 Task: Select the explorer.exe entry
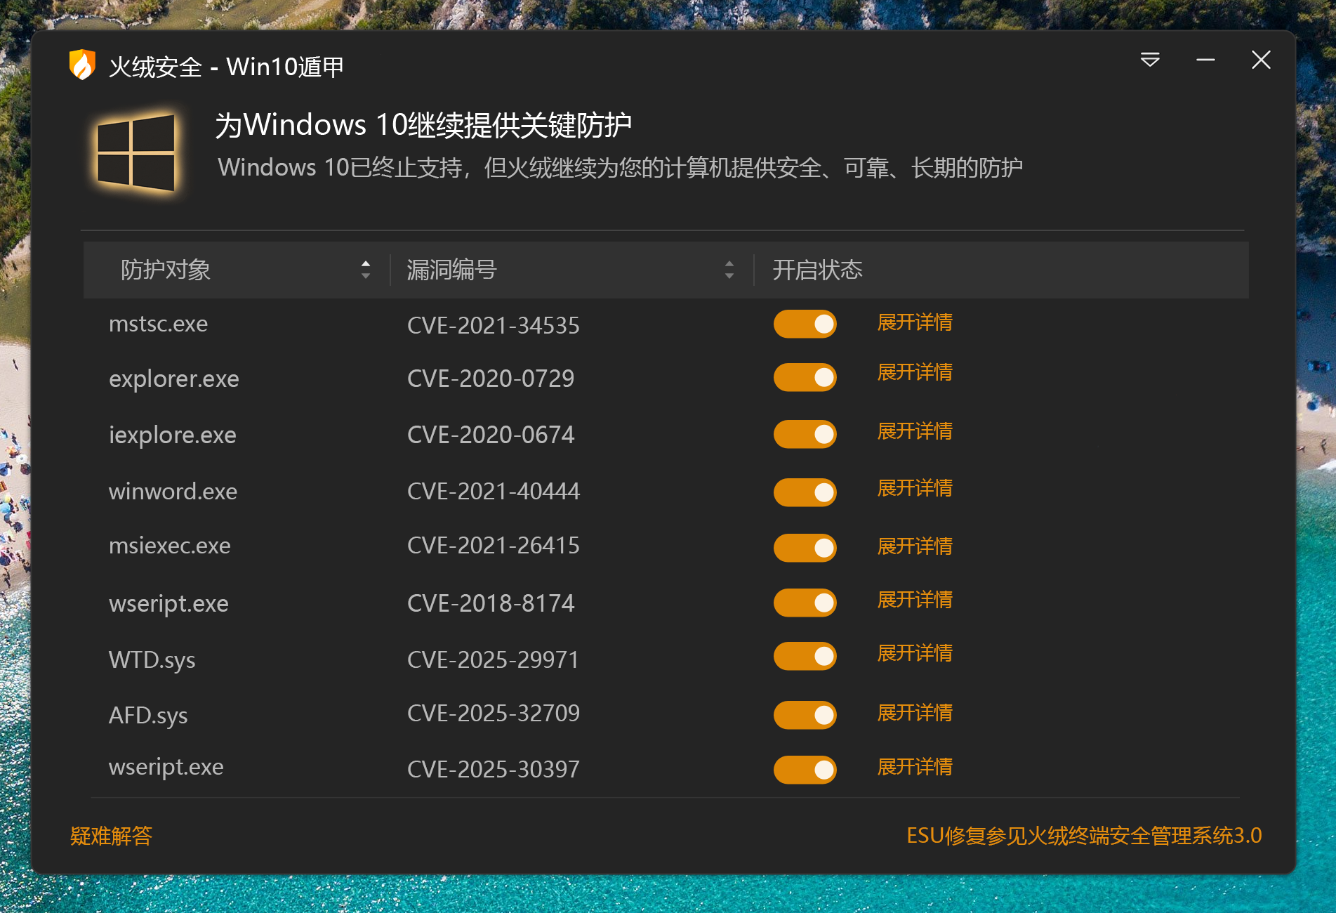tap(174, 379)
